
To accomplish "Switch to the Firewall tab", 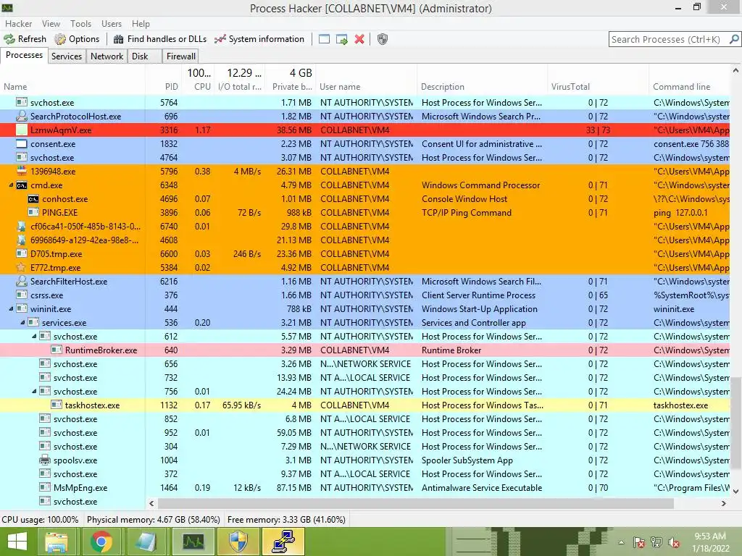I will tap(180, 56).
